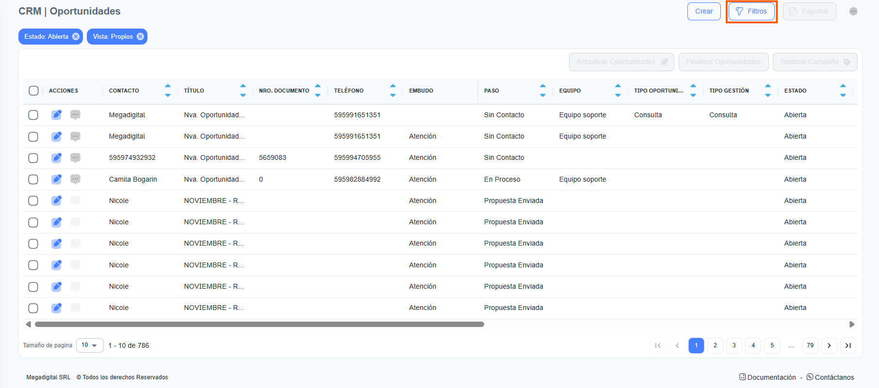Screen dimensions: 879x388
Task: Tick the checkbox for contact 595974932932
Action: point(33,158)
